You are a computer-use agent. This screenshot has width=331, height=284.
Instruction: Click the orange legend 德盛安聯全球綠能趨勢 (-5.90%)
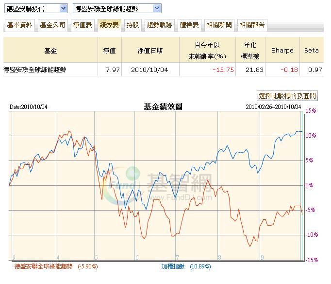click(56, 266)
